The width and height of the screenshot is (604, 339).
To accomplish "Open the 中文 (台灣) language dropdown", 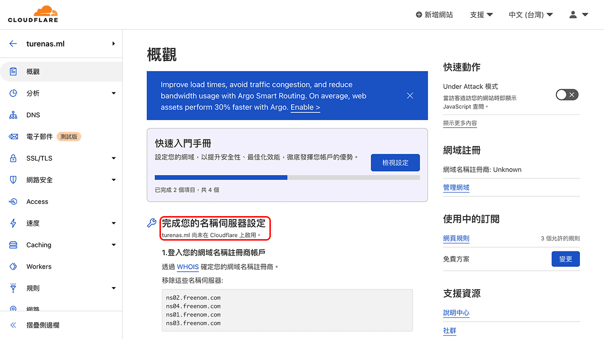I will pos(530,15).
